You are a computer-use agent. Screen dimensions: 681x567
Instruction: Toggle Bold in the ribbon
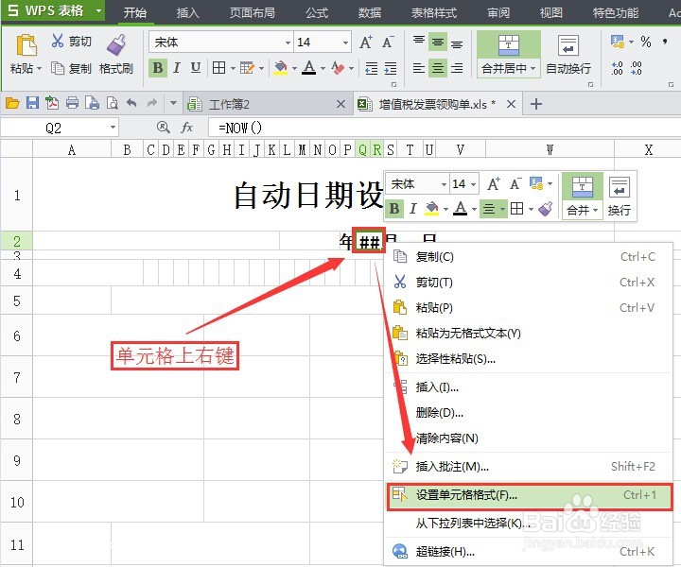pos(158,68)
